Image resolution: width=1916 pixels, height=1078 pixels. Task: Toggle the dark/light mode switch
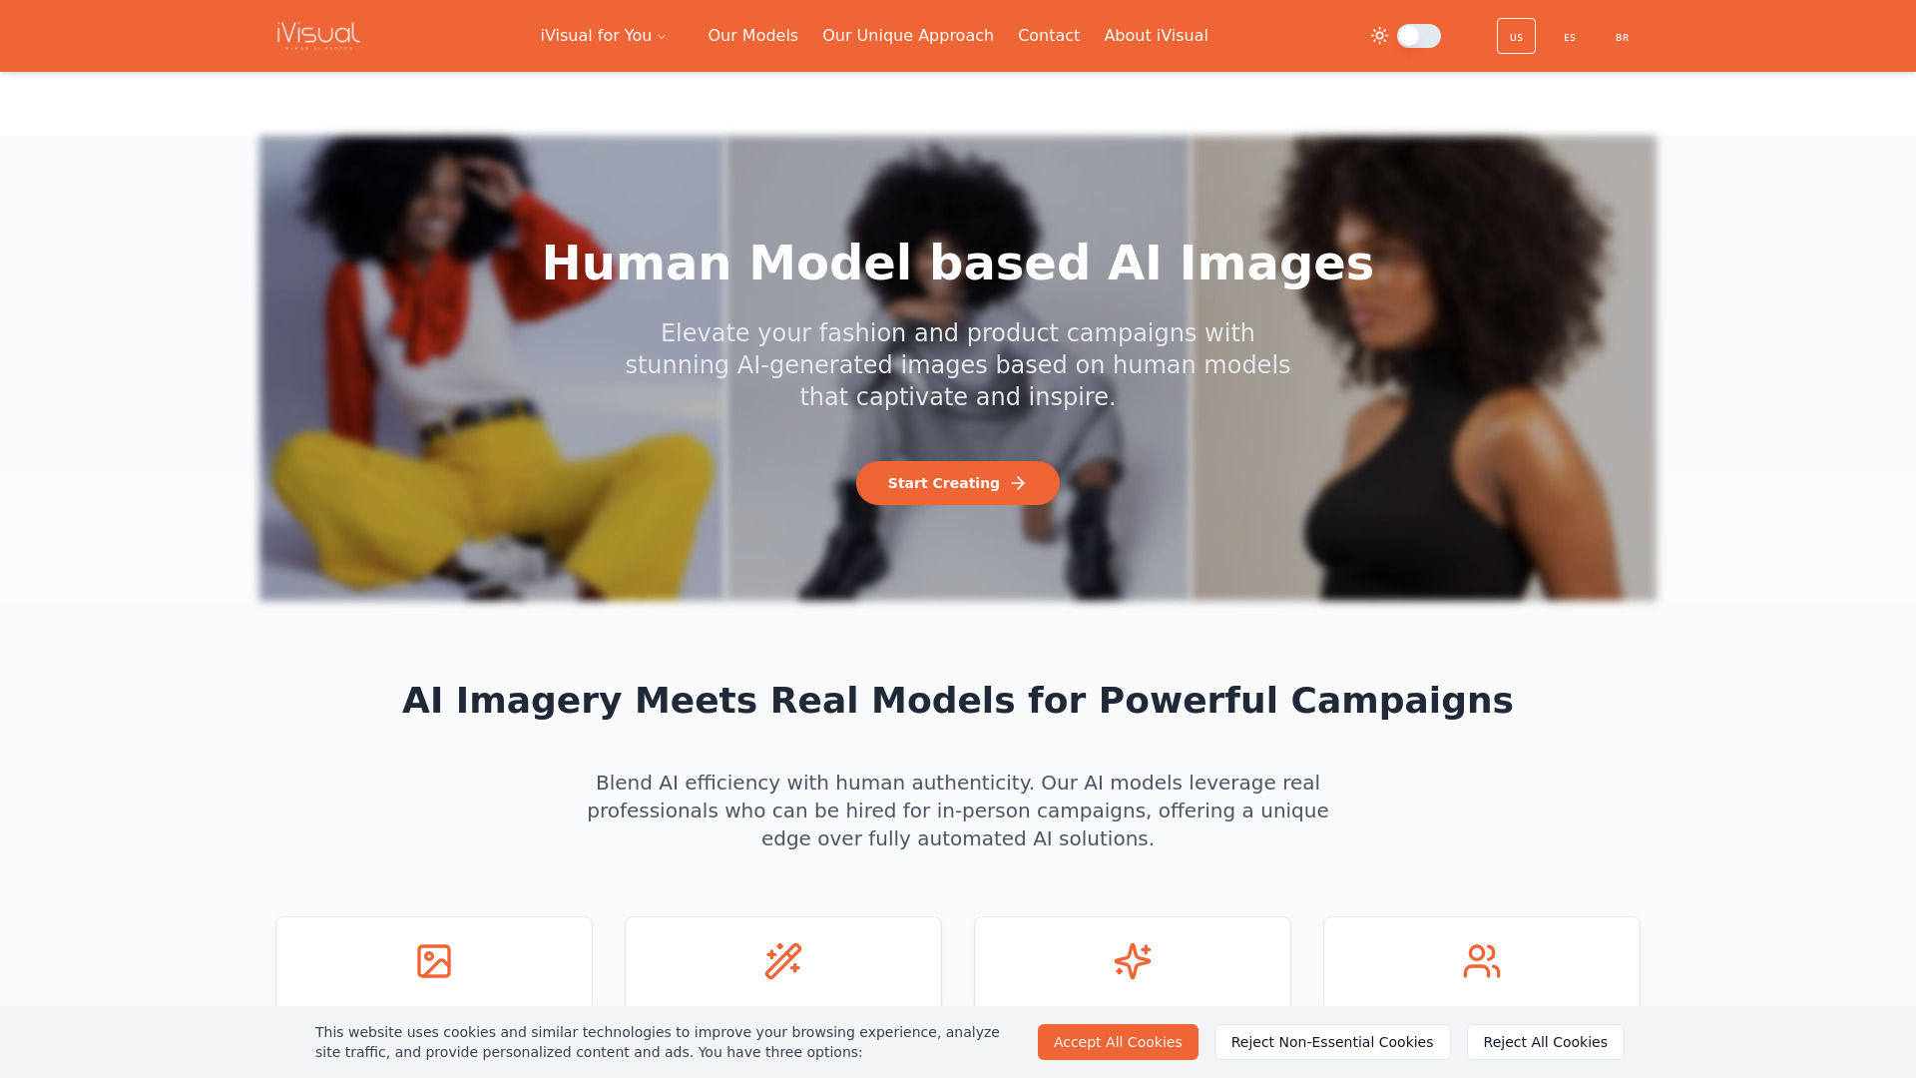pyautogui.click(x=1419, y=36)
